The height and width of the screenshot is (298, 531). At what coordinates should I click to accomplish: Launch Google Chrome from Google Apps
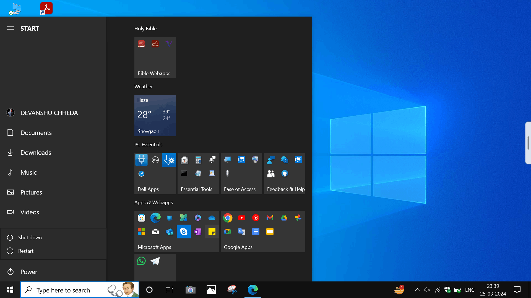click(x=228, y=218)
